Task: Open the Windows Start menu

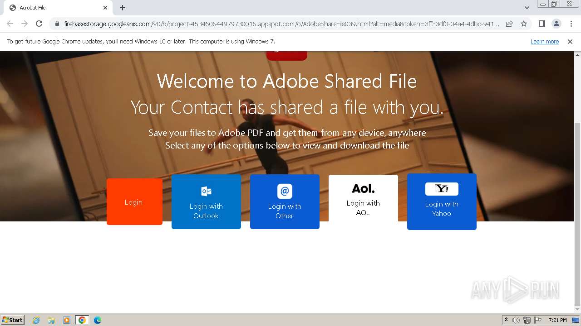Action: (13, 320)
